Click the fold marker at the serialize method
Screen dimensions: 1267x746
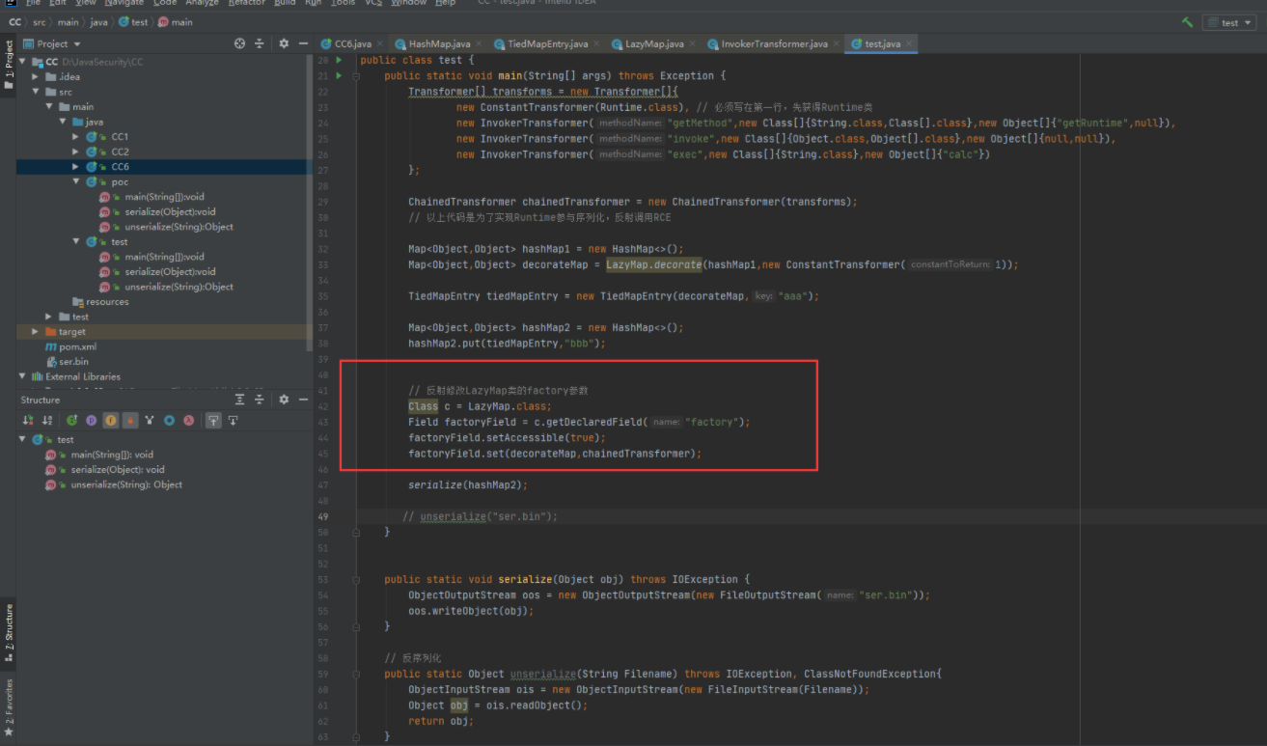point(356,579)
